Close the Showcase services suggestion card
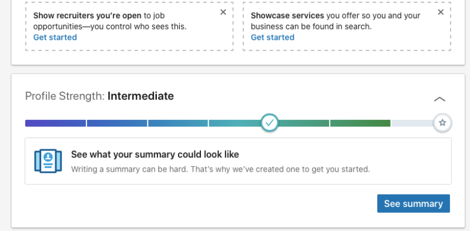Image resolution: width=470 pixels, height=231 pixels. (x=441, y=12)
